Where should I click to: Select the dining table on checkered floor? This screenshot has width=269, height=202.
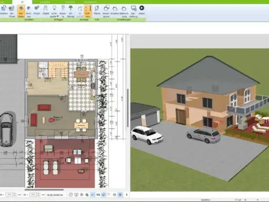pos(81,74)
